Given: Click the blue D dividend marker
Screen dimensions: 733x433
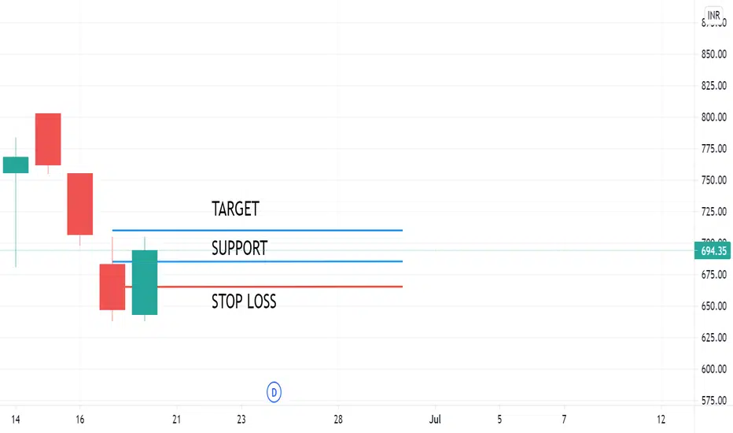Looking at the screenshot, I should (x=274, y=392).
